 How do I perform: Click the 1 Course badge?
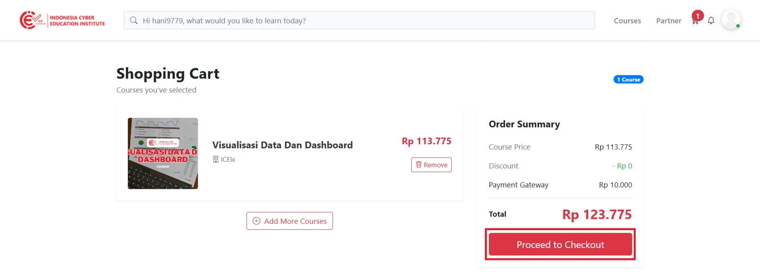[x=628, y=79]
